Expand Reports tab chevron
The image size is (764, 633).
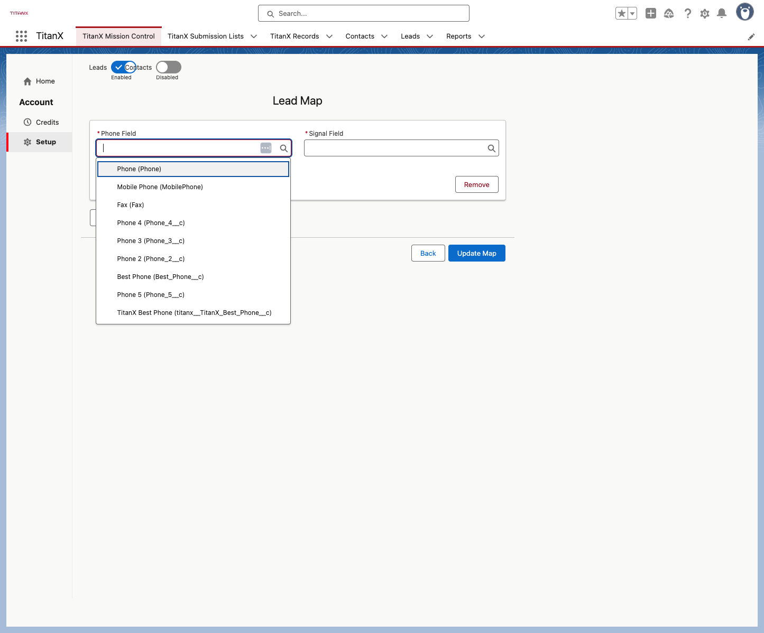(482, 36)
